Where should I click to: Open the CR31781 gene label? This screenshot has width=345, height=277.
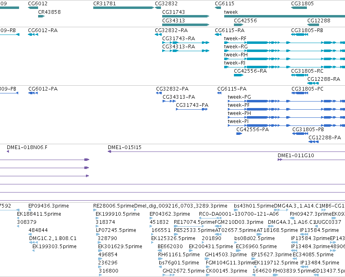pyautogui.click(x=105, y=4)
